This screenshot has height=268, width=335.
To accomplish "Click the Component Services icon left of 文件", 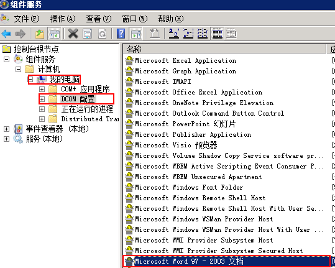I will 5,19.
